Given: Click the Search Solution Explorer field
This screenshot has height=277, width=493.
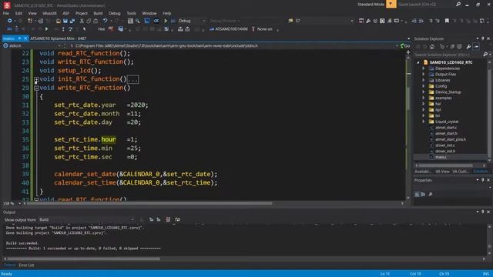Looking at the screenshot, I should coord(448,55).
